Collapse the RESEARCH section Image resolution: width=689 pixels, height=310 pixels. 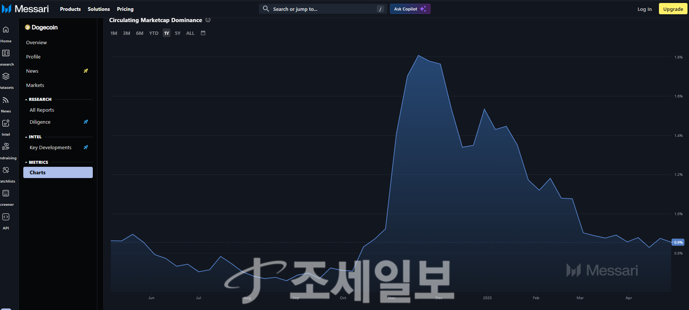38,99
